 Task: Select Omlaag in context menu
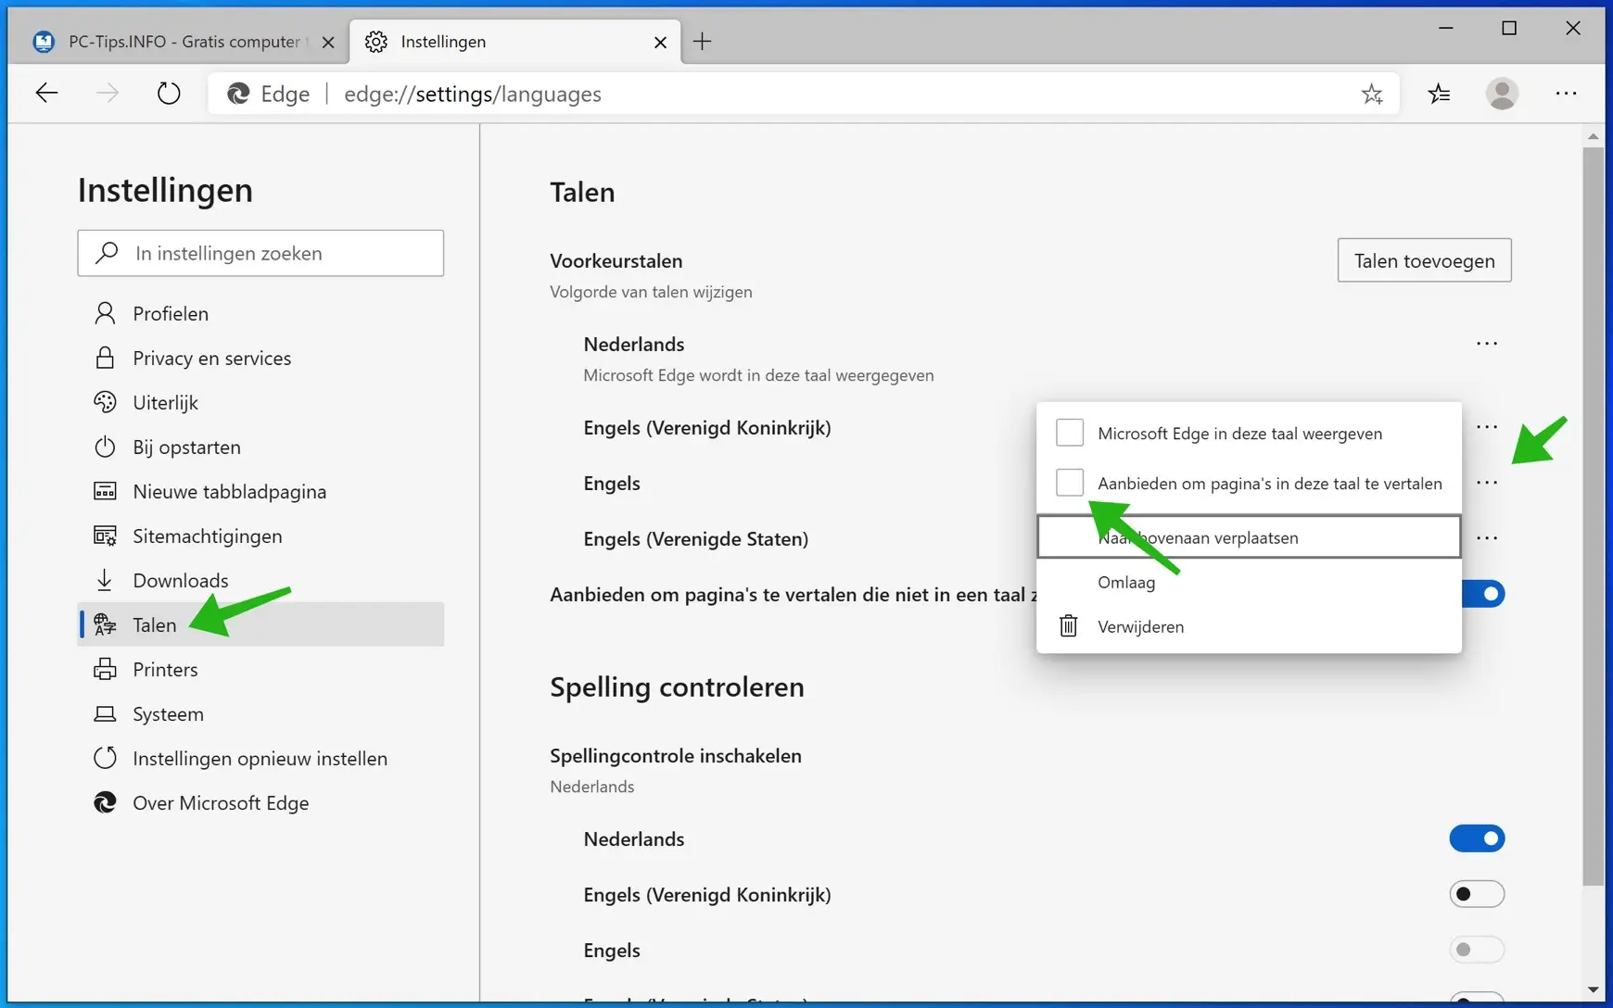pyautogui.click(x=1249, y=582)
